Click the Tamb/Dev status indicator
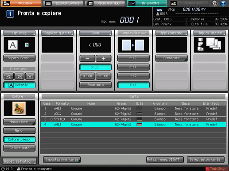 (x=217, y=169)
